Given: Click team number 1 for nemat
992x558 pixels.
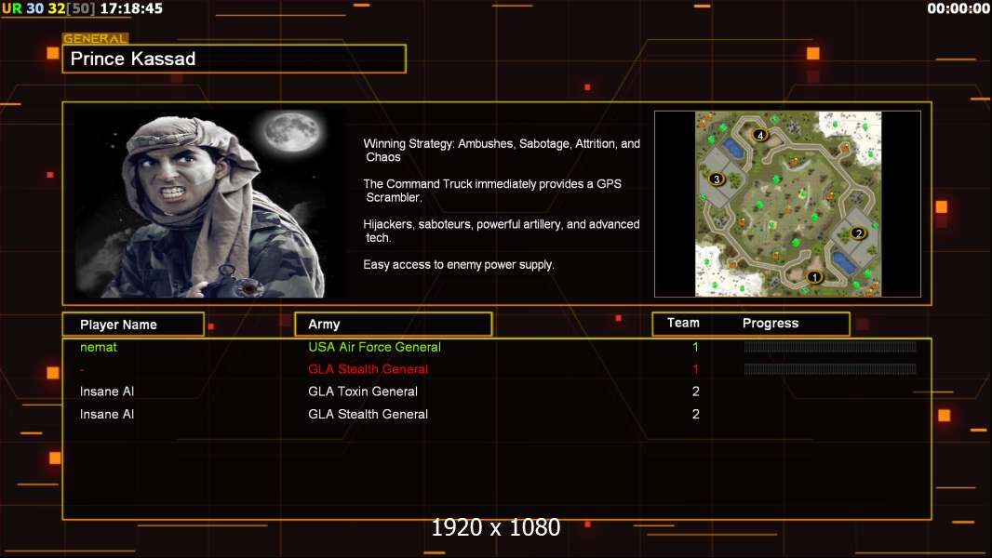Looking at the screenshot, I should click(695, 347).
